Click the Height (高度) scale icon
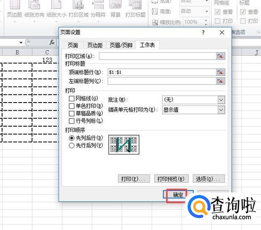The height and width of the screenshot is (230, 261). click(x=155, y=11)
